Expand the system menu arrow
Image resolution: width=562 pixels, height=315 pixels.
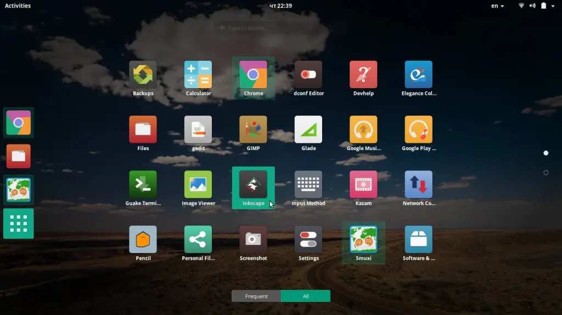point(553,6)
